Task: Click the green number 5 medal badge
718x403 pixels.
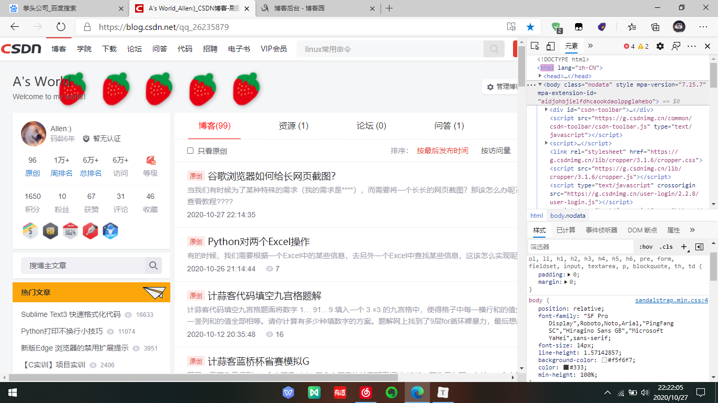Action: click(30, 231)
